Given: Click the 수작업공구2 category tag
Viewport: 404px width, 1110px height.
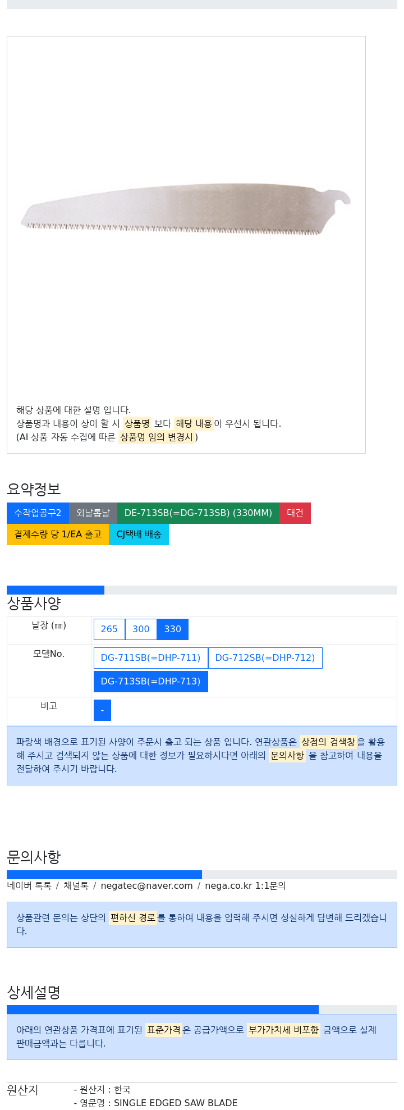Looking at the screenshot, I should pos(38,513).
